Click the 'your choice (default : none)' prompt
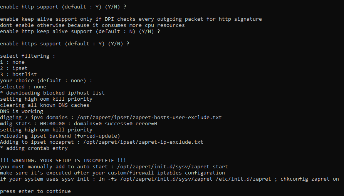This screenshot has width=344, height=196. pyautogui.click(x=46, y=80)
